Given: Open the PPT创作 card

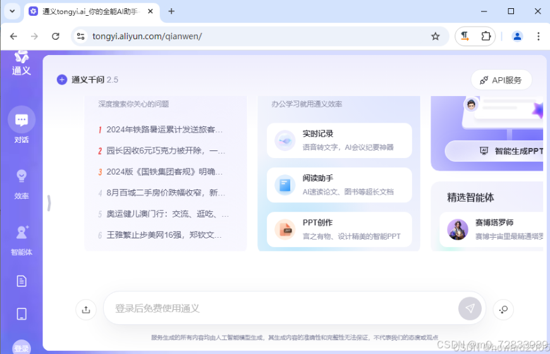Looking at the screenshot, I should pyautogui.click(x=339, y=229).
